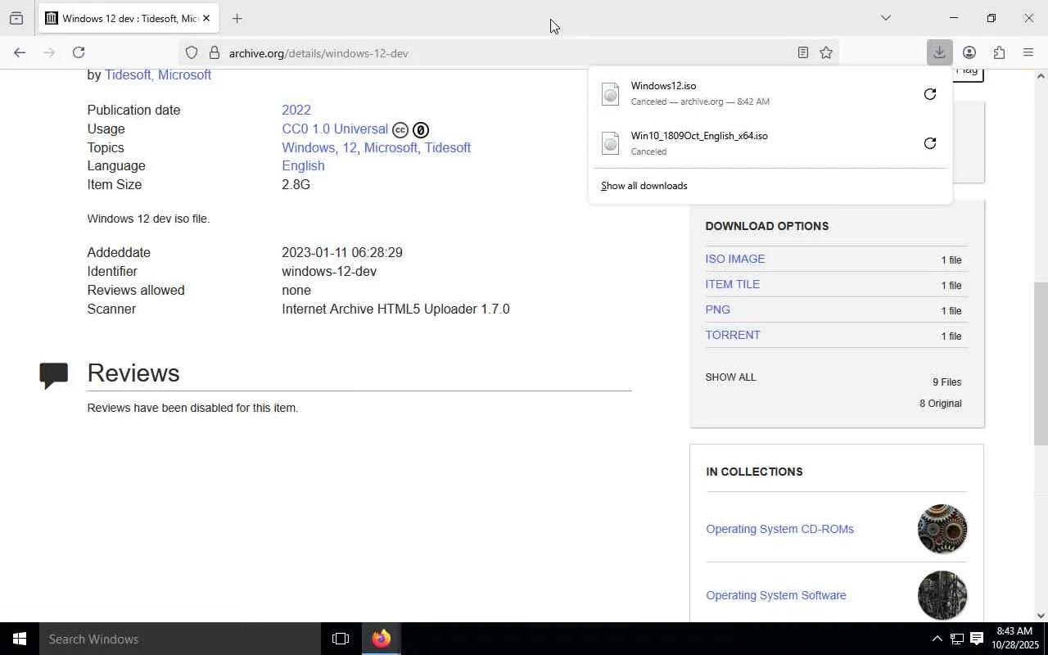Screen dimensions: 1048x655
Task: Open the Operating System Software collection
Action: (x=776, y=595)
